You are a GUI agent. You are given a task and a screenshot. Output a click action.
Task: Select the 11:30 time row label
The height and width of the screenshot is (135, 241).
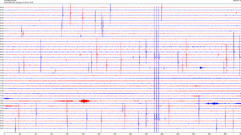click(x=2, y=68)
